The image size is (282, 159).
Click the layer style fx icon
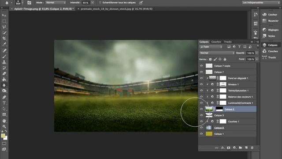coord(223,148)
